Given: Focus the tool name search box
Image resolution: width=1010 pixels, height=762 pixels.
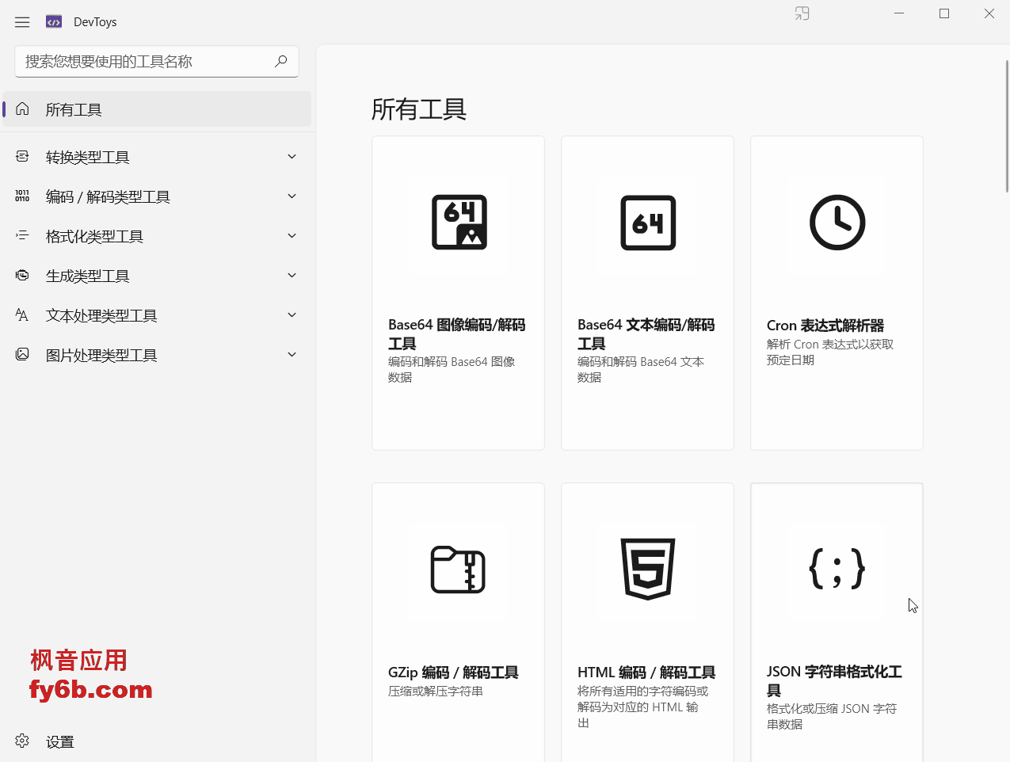Looking at the screenshot, I should click(157, 61).
